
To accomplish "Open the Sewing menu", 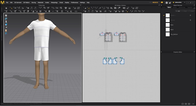I will point(34,3).
